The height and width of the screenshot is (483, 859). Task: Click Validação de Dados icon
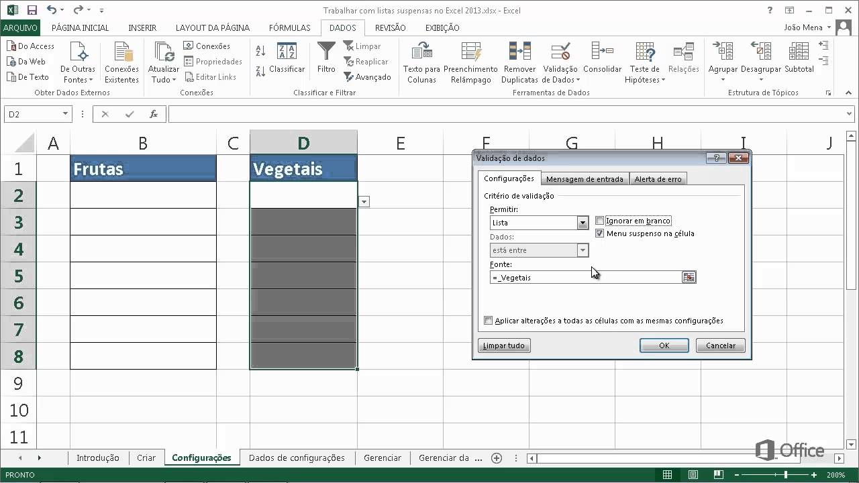[x=560, y=52]
